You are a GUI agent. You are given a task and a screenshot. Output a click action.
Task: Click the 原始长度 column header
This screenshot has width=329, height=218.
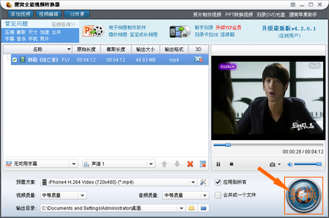pos(86,49)
